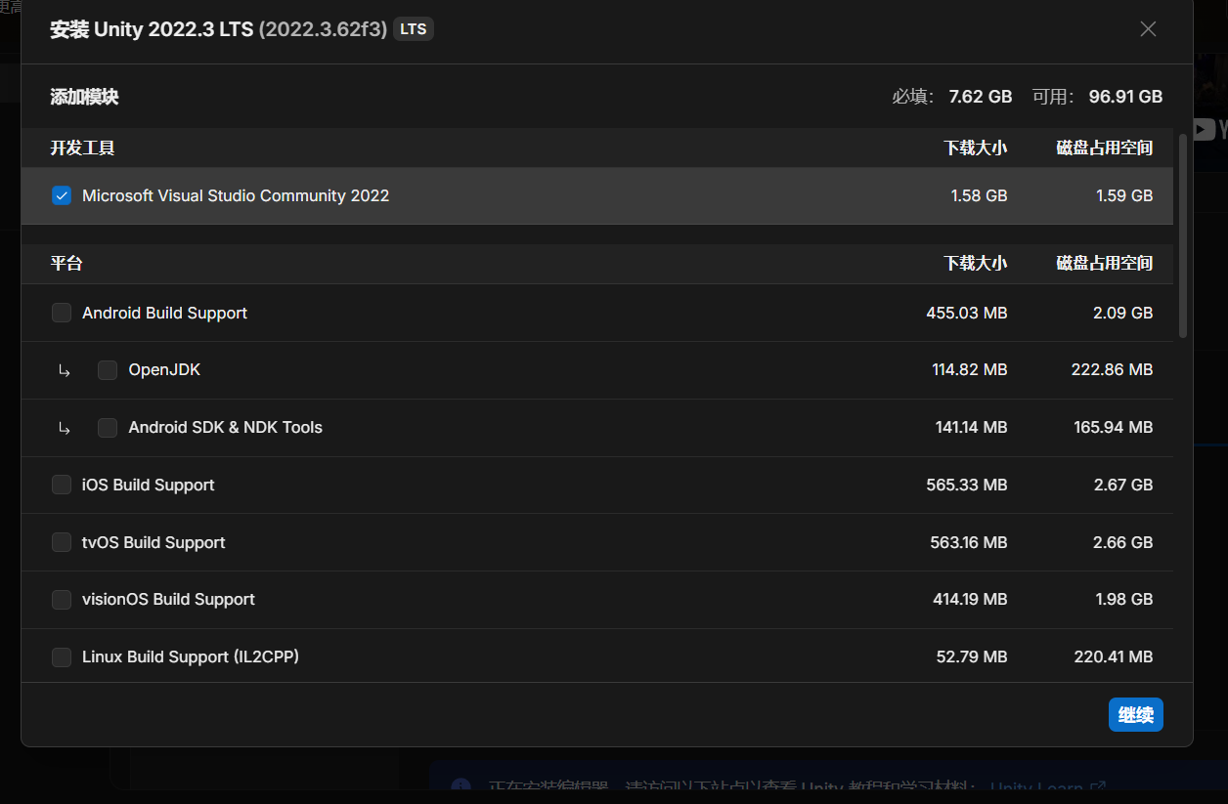Check the OpenJDK module
The image size is (1228, 804).
[x=108, y=370]
